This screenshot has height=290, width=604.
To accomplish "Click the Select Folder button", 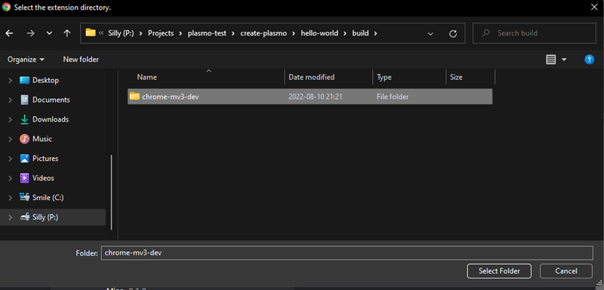I will 499,271.
